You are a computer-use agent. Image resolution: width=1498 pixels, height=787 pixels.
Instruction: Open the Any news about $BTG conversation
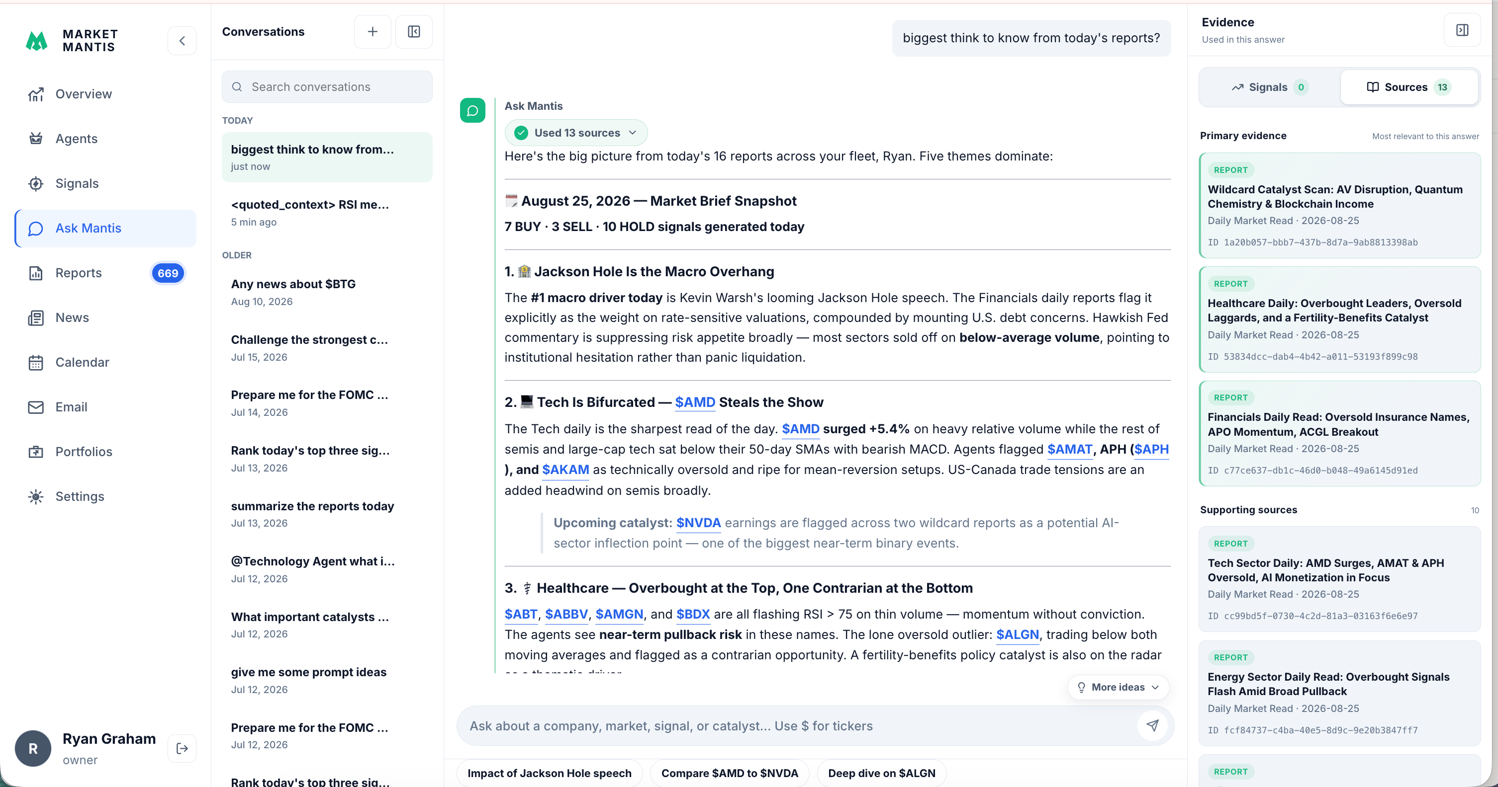point(327,292)
